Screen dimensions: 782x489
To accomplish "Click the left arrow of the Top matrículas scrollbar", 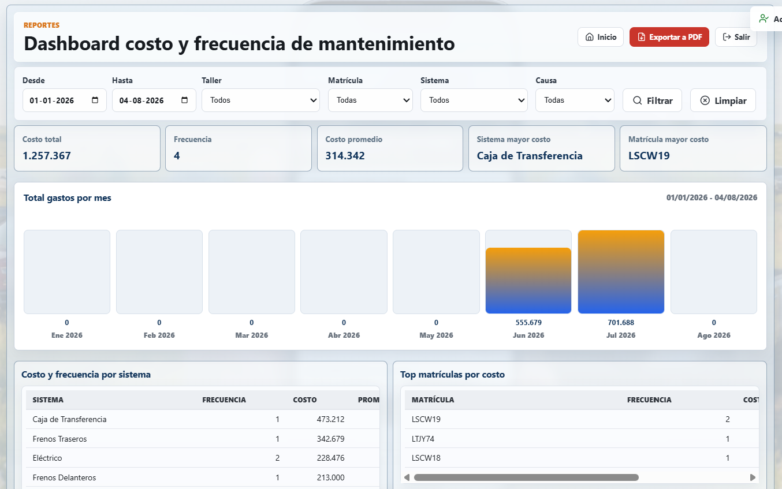I will pyautogui.click(x=407, y=477).
